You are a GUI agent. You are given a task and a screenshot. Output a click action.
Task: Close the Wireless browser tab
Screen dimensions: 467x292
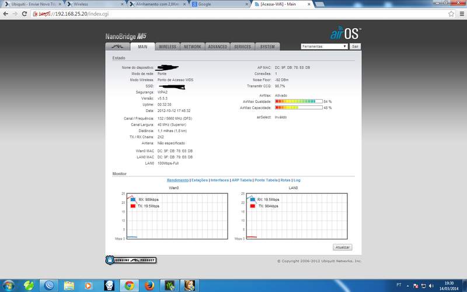[x=122, y=4]
